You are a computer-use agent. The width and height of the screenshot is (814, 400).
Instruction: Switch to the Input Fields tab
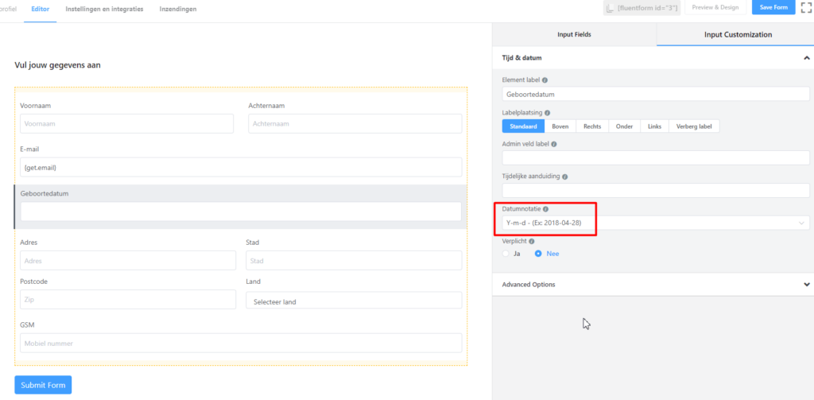click(x=574, y=35)
